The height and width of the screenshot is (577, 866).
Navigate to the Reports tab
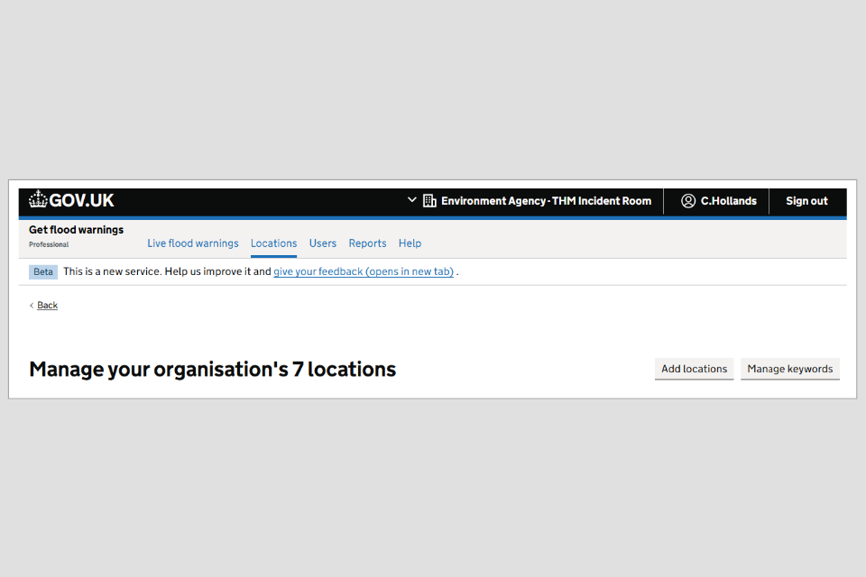pyautogui.click(x=367, y=243)
